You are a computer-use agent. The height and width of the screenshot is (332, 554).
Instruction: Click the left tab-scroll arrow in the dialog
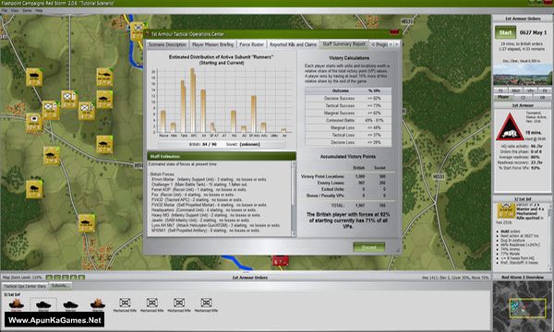tap(391, 44)
